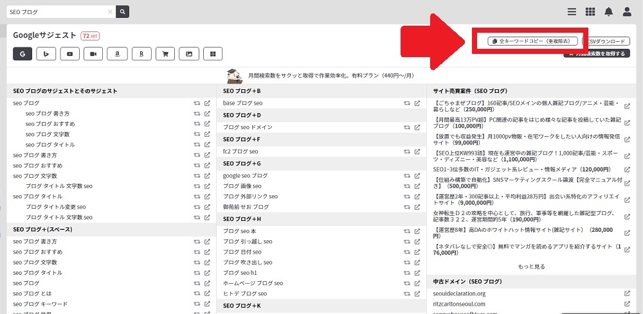Select the all-sources four-square icon

(x=213, y=54)
